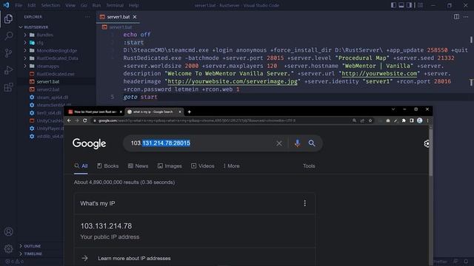Open the editor More Actions menu
Viewport: 474px width, 266px height.
(466, 17)
